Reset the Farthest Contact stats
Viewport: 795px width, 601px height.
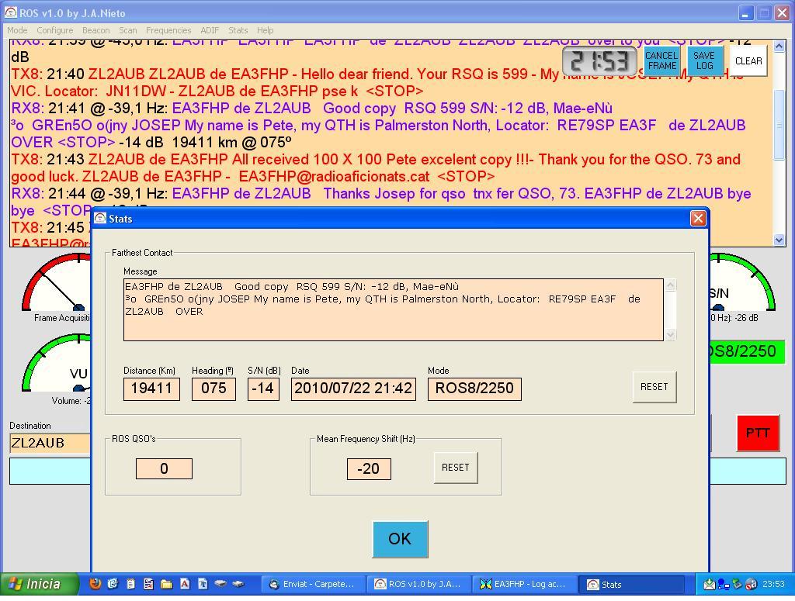pyautogui.click(x=654, y=387)
